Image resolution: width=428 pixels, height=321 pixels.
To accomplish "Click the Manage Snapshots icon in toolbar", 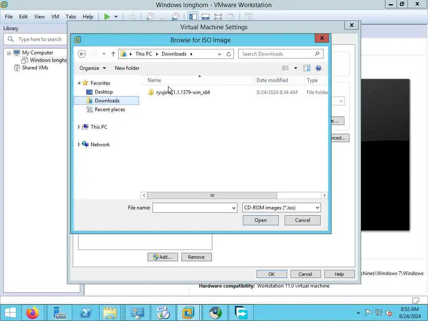I will click(x=175, y=17).
